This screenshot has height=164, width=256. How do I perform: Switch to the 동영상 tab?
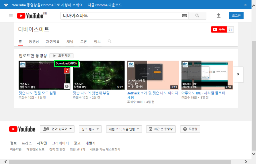[x=34, y=42]
